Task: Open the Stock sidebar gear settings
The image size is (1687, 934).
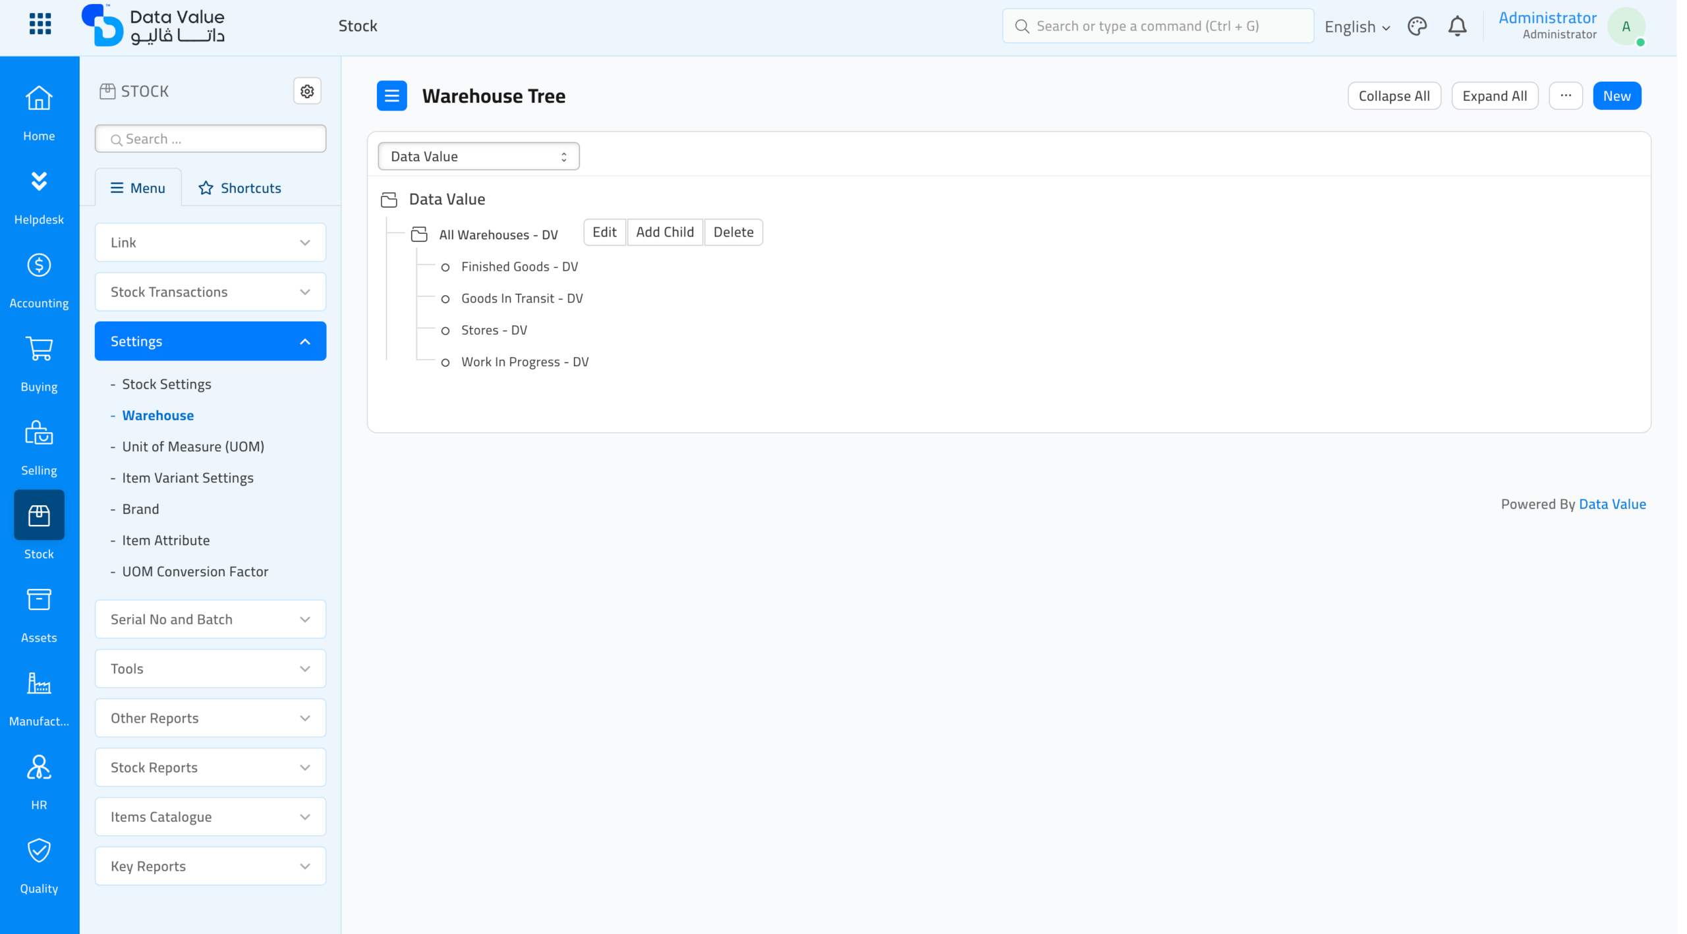Action: pyautogui.click(x=307, y=92)
